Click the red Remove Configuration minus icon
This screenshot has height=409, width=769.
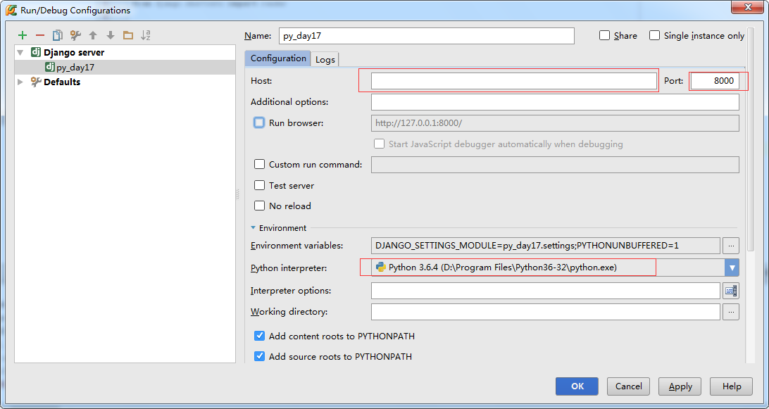tap(40, 35)
